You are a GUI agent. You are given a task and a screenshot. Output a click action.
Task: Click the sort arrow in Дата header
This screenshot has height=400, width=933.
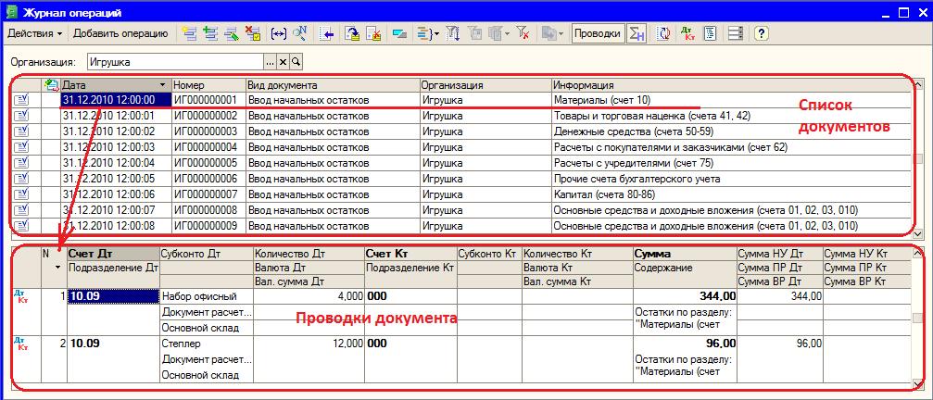(163, 85)
